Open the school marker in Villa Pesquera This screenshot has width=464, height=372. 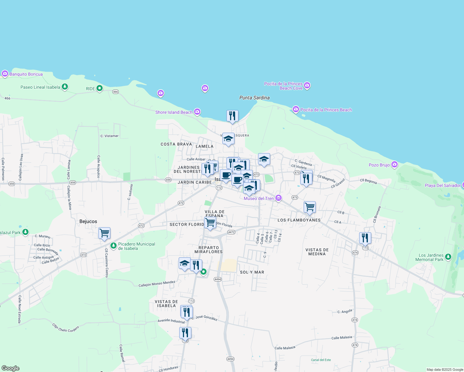(x=228, y=139)
